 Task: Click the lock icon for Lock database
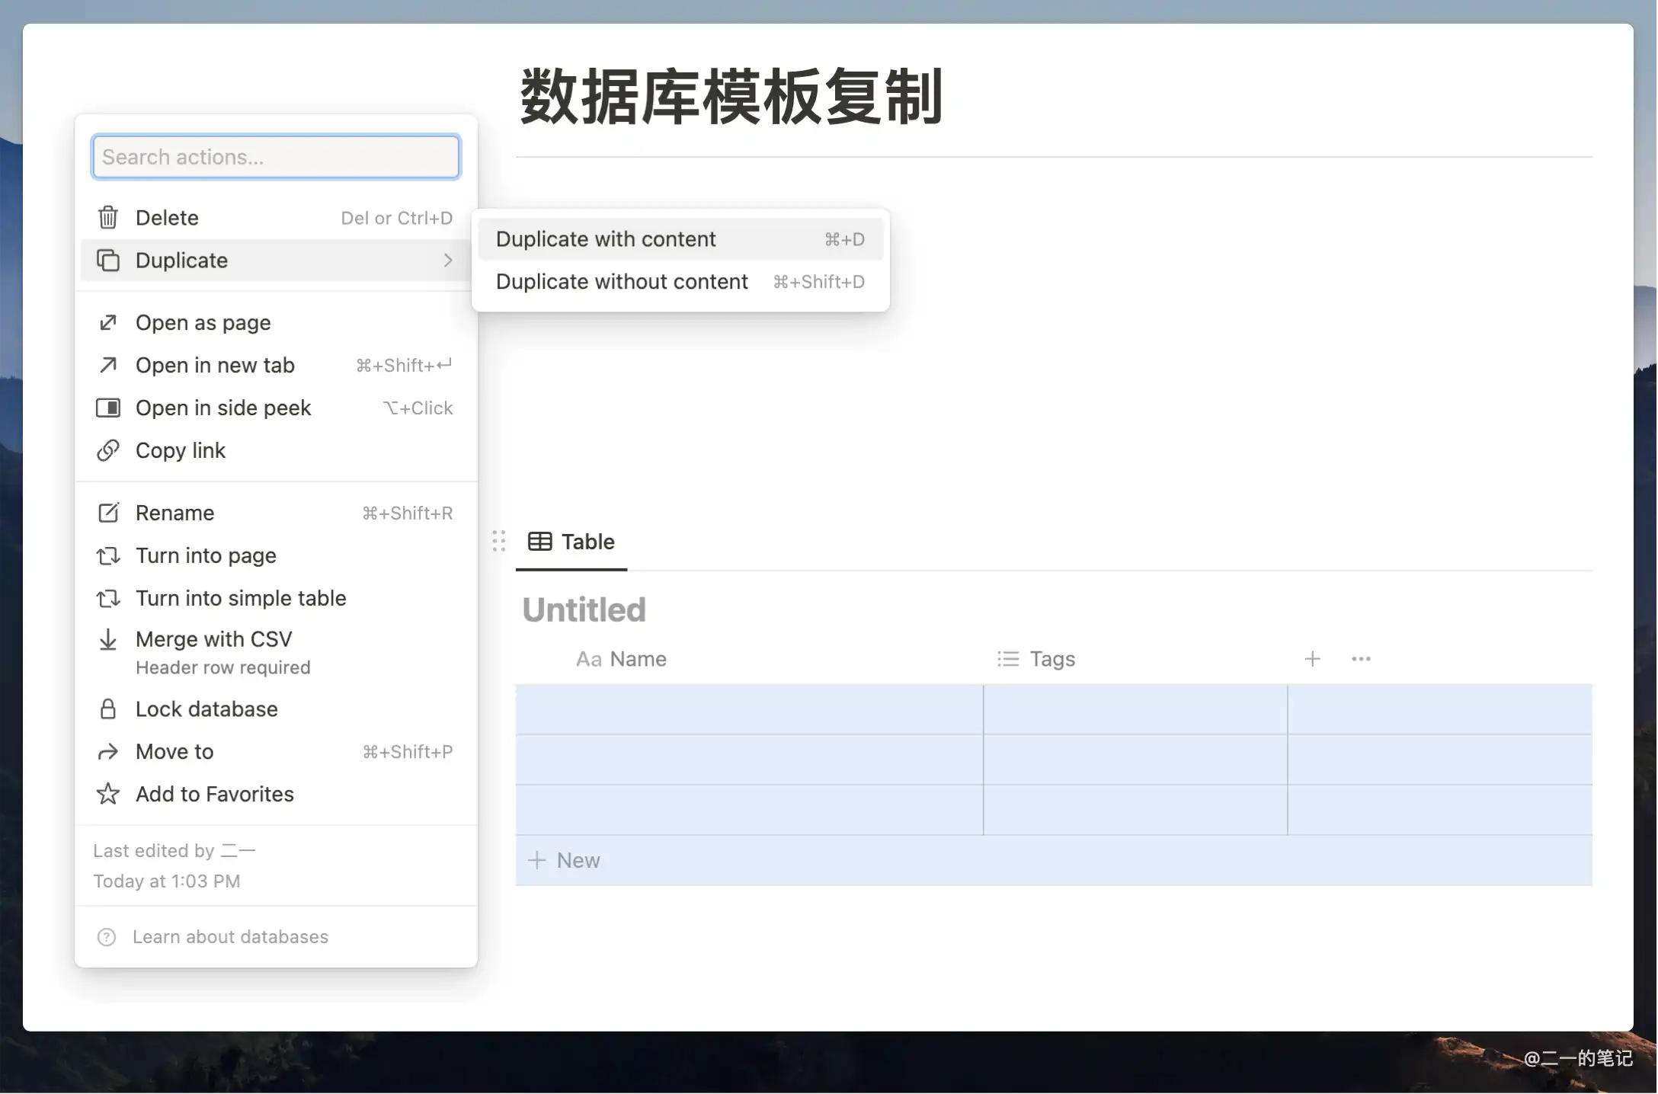pyautogui.click(x=108, y=709)
